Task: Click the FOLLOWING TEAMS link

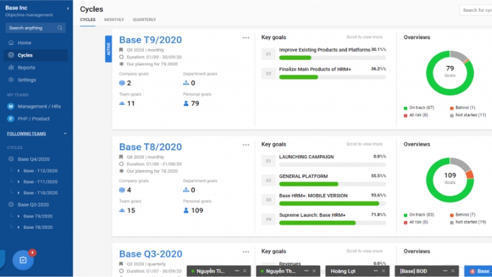Action: click(26, 134)
